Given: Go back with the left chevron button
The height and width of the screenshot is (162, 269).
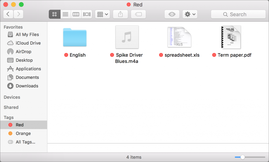Looking at the screenshot, I should pyautogui.click(x=8, y=14).
